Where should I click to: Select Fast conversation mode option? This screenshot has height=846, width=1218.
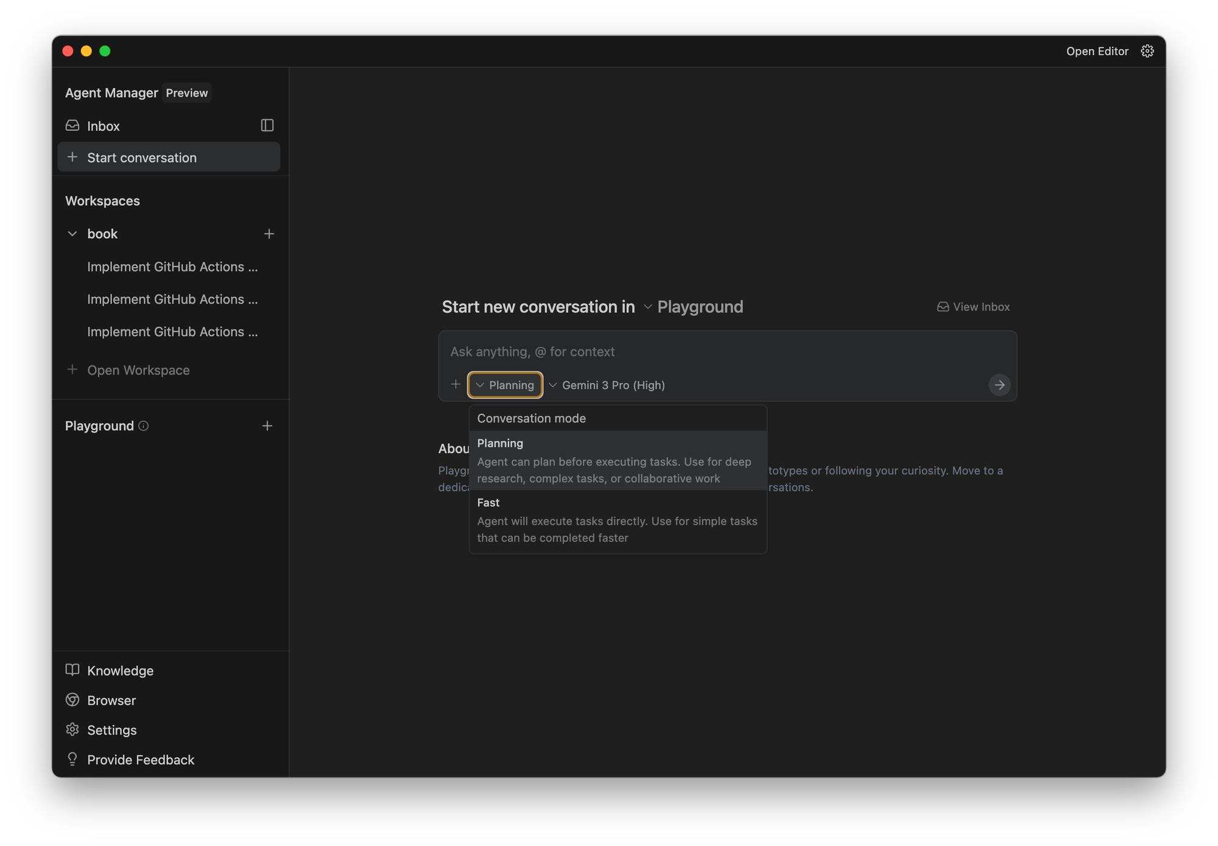tap(618, 520)
